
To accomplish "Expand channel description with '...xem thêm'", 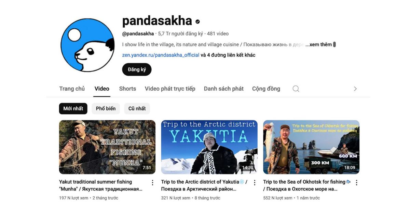I will (x=318, y=44).
